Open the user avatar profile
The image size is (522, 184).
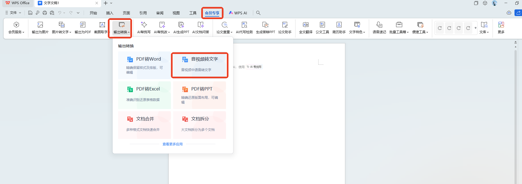pos(494,3)
